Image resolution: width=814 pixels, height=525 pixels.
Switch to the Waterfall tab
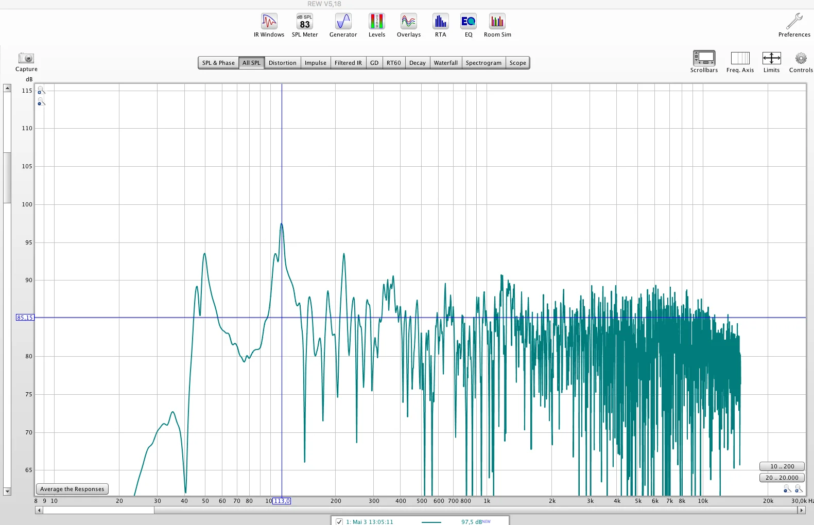pos(445,63)
